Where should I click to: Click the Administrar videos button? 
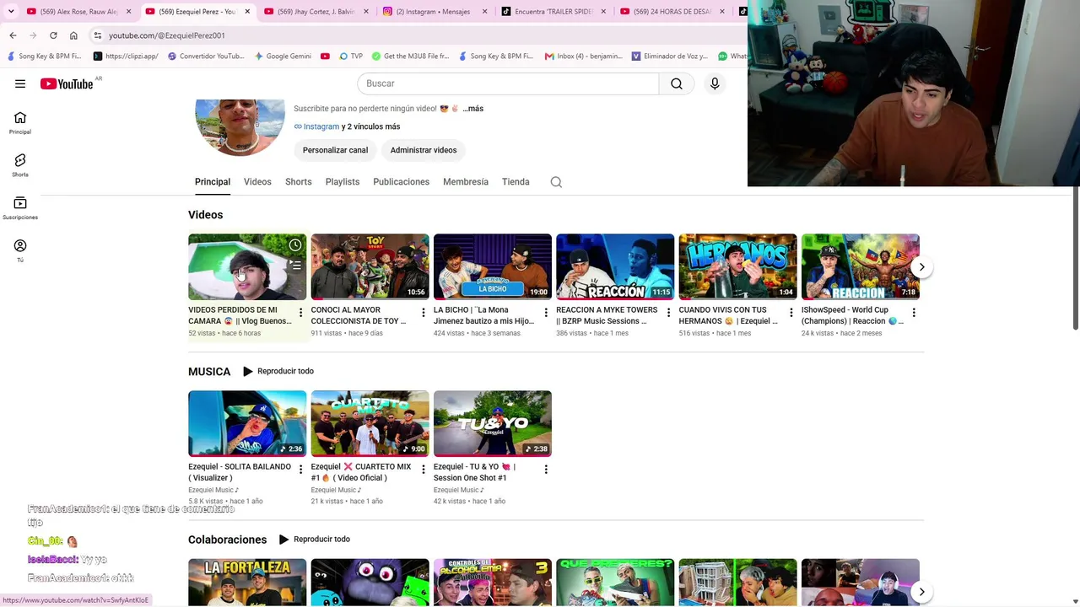tap(424, 150)
